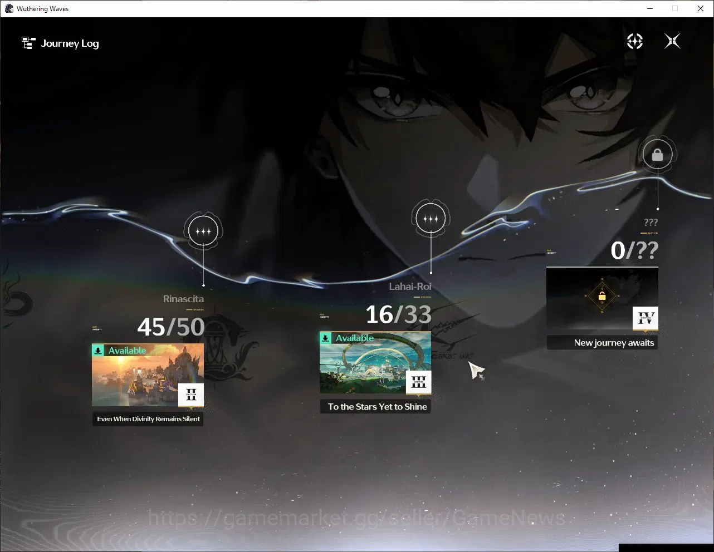Minimize the Wuthering Waves window
Viewport: 714px width, 552px height.
click(649, 8)
